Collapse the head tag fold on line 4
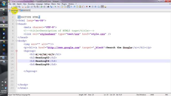Image resolution: width=171 pixels, height=96 pixels. pyautogui.click(x=17, y=24)
